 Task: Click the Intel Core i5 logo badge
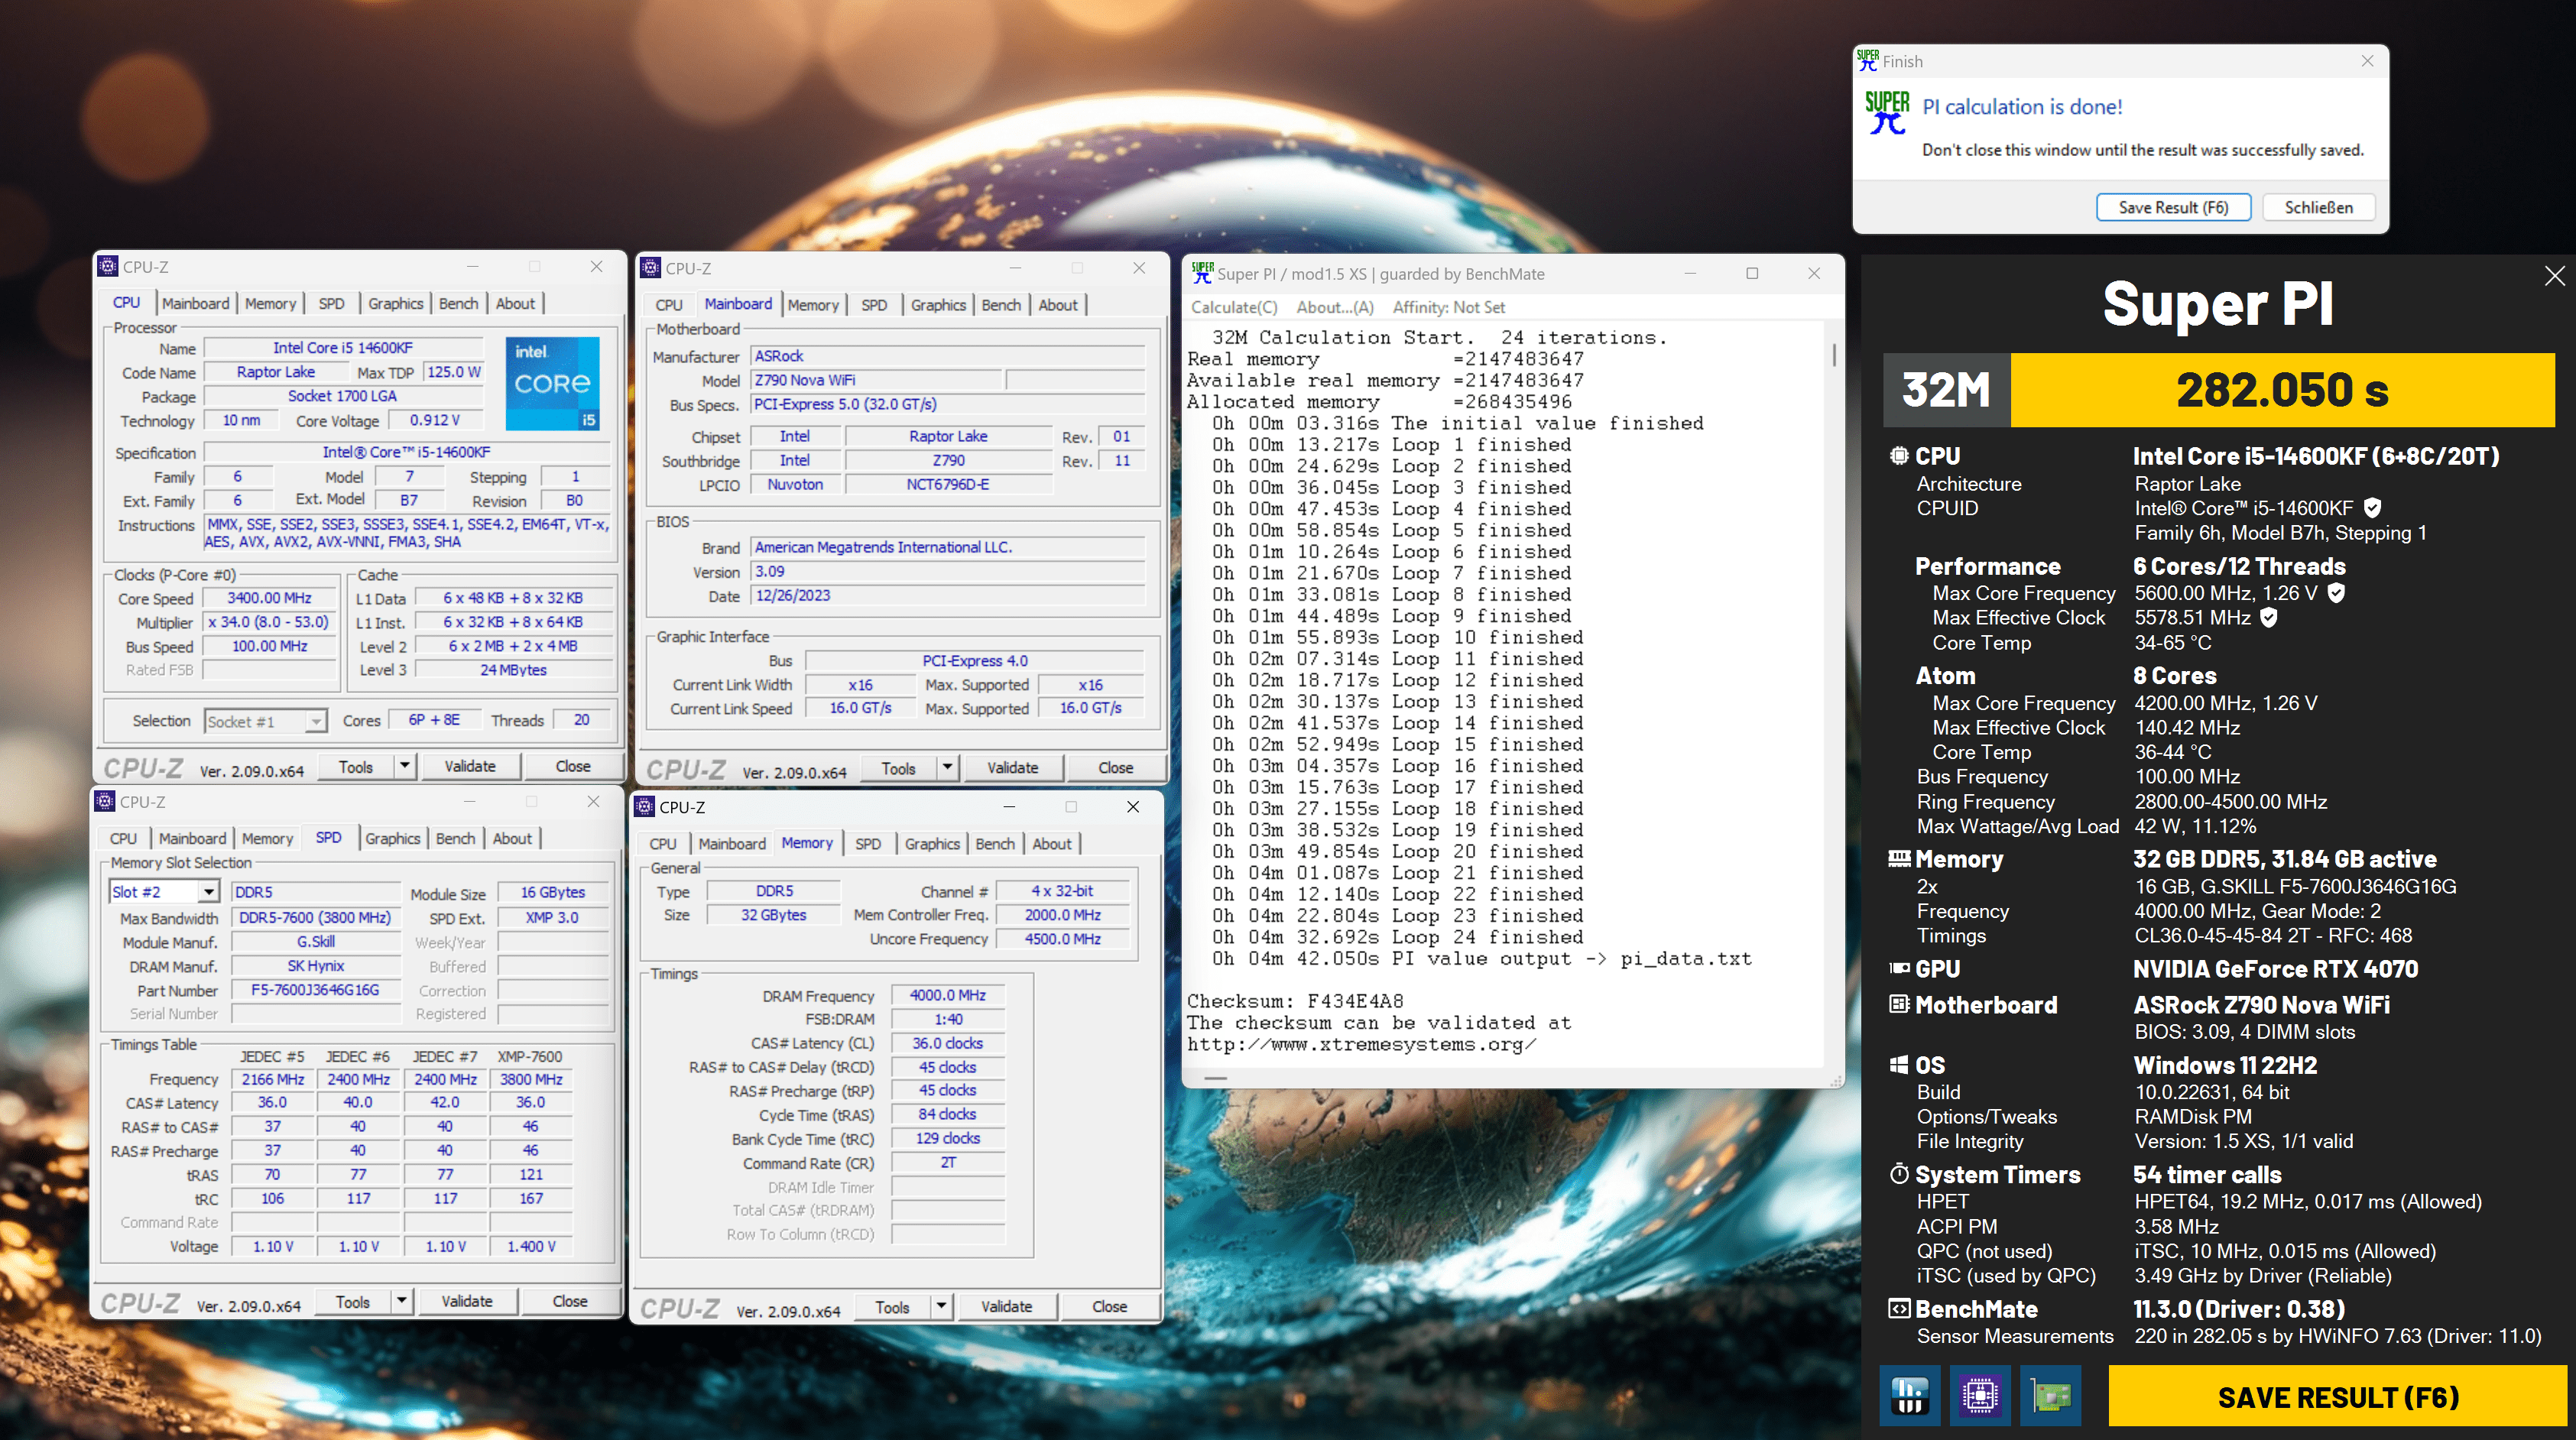[552, 384]
